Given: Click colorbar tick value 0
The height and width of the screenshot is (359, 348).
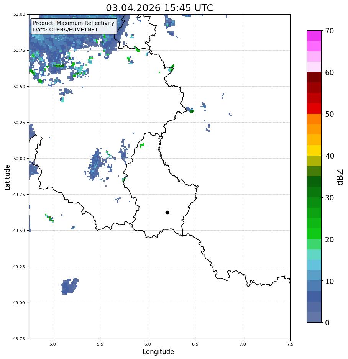Looking at the screenshot, I should (x=327, y=323).
